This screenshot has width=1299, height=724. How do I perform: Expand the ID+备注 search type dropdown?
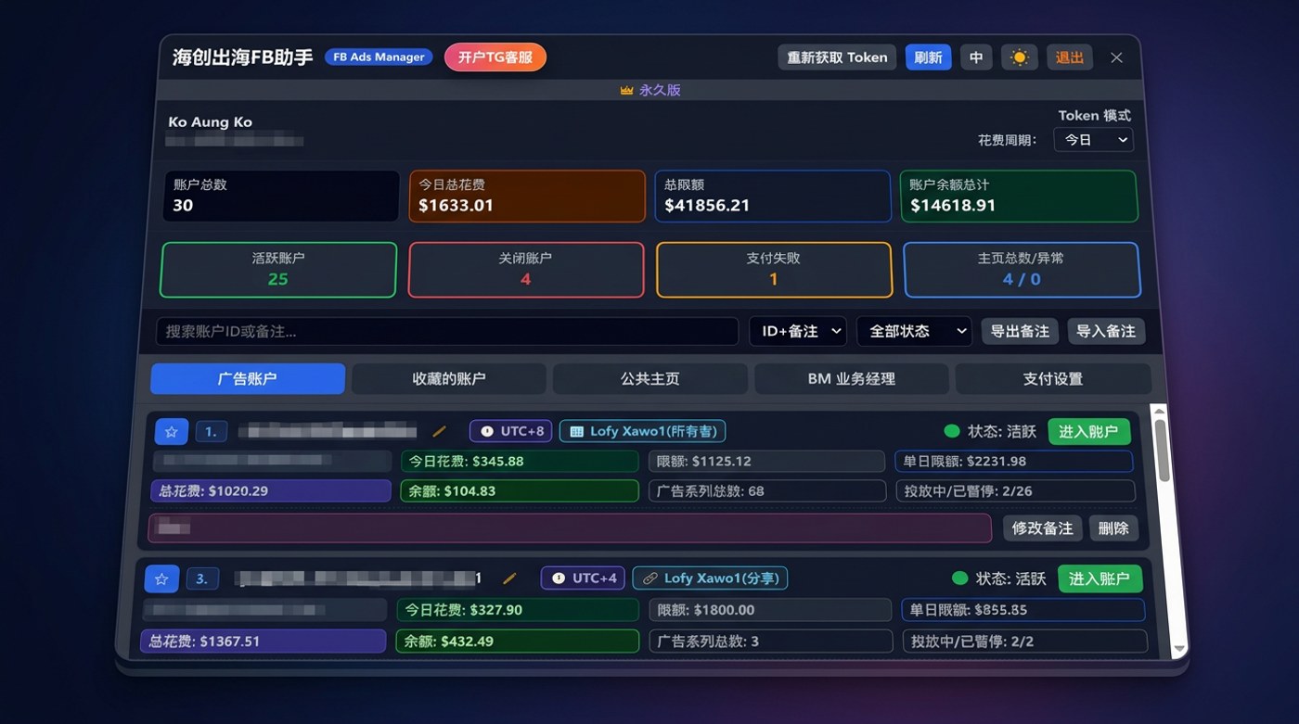tap(797, 331)
